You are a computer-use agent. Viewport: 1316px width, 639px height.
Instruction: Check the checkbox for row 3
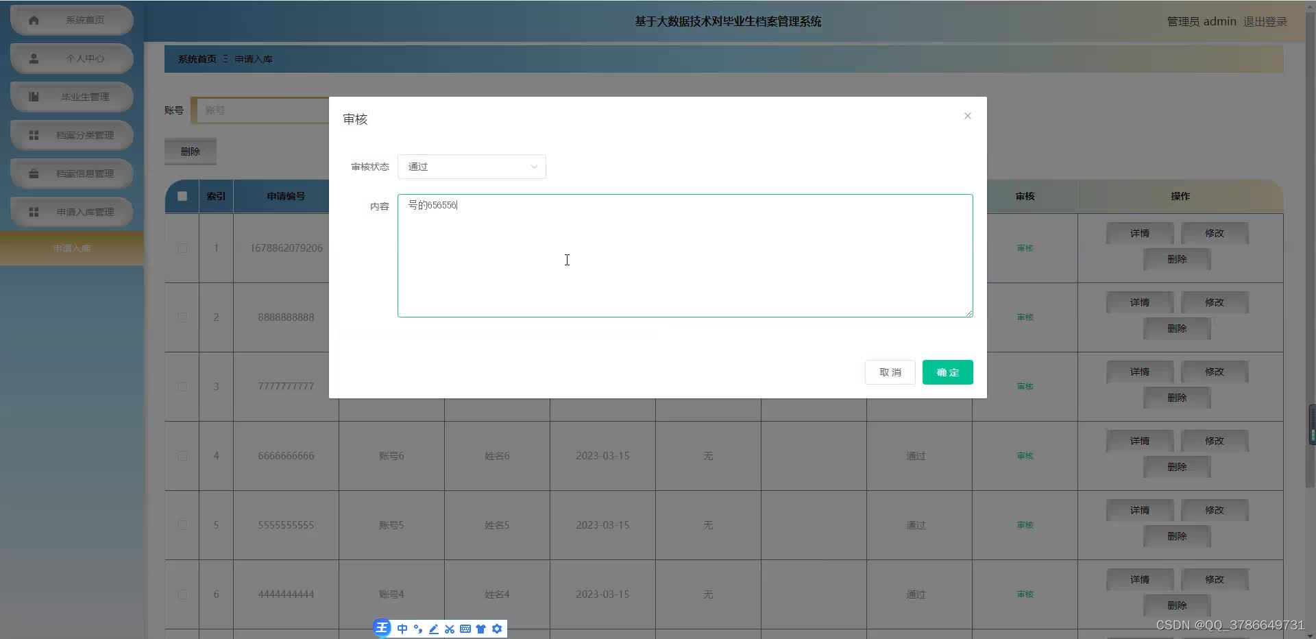pyautogui.click(x=182, y=387)
